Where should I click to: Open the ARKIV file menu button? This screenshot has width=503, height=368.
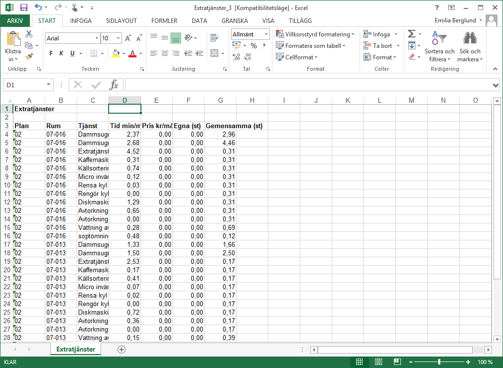(15, 21)
